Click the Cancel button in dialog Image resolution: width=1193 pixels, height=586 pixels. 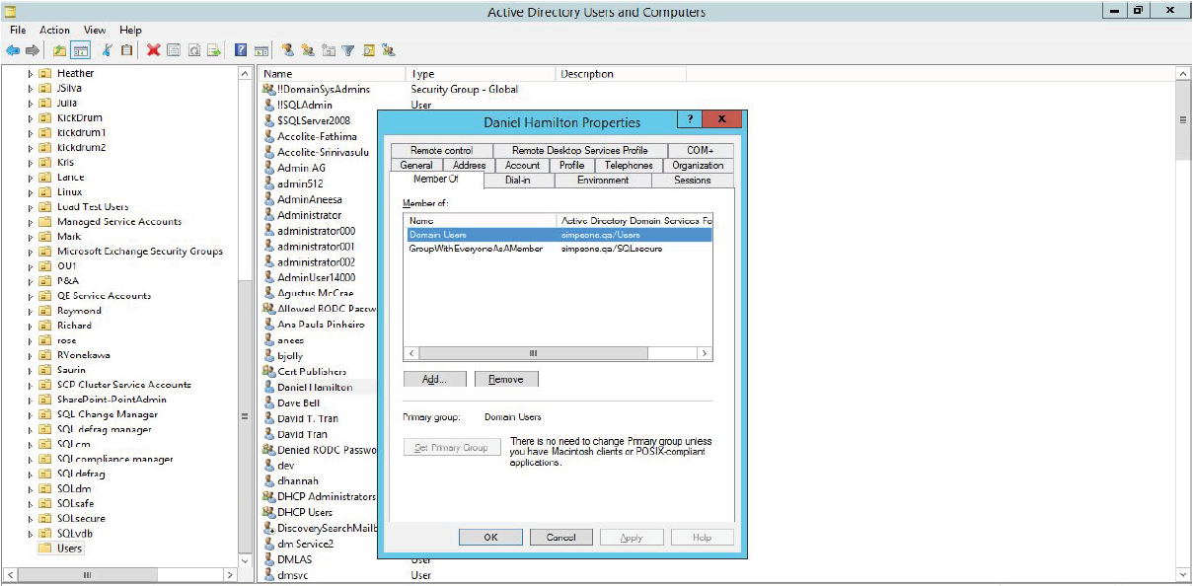560,538
